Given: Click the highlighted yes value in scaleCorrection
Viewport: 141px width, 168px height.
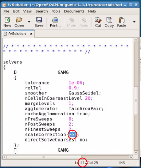Looking at the screenshot, I should coord(73,135).
